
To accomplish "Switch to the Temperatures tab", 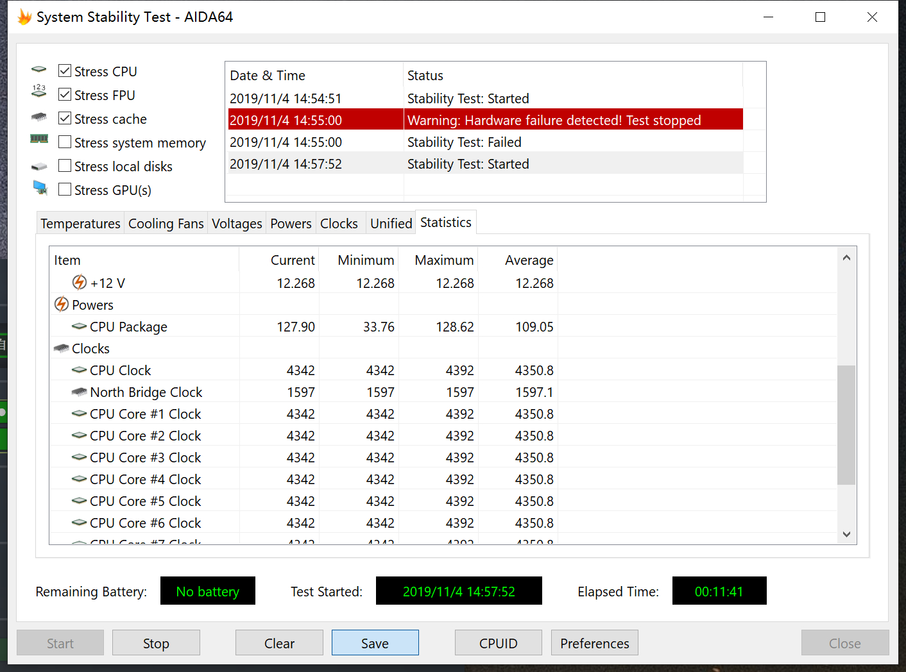I will 80,223.
